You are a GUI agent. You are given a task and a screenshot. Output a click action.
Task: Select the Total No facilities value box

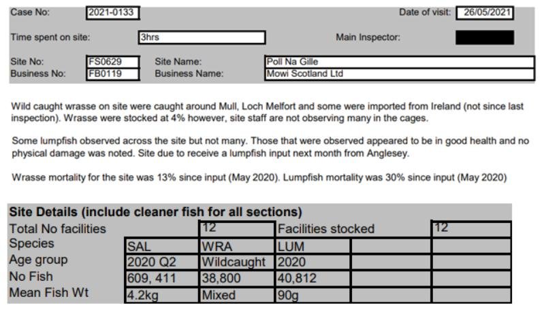tap(236, 229)
